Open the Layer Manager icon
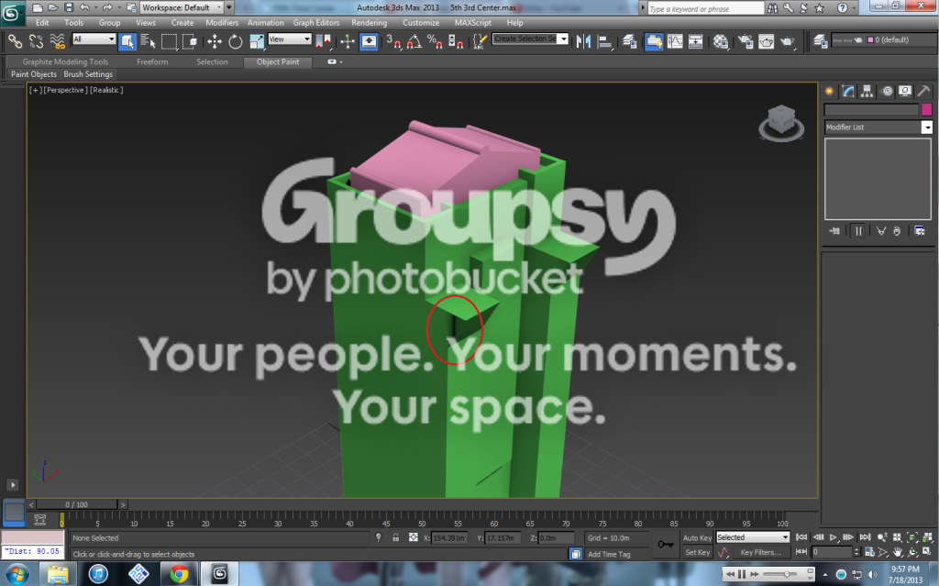Screen dimensions: 939x586 pyautogui.click(x=629, y=41)
